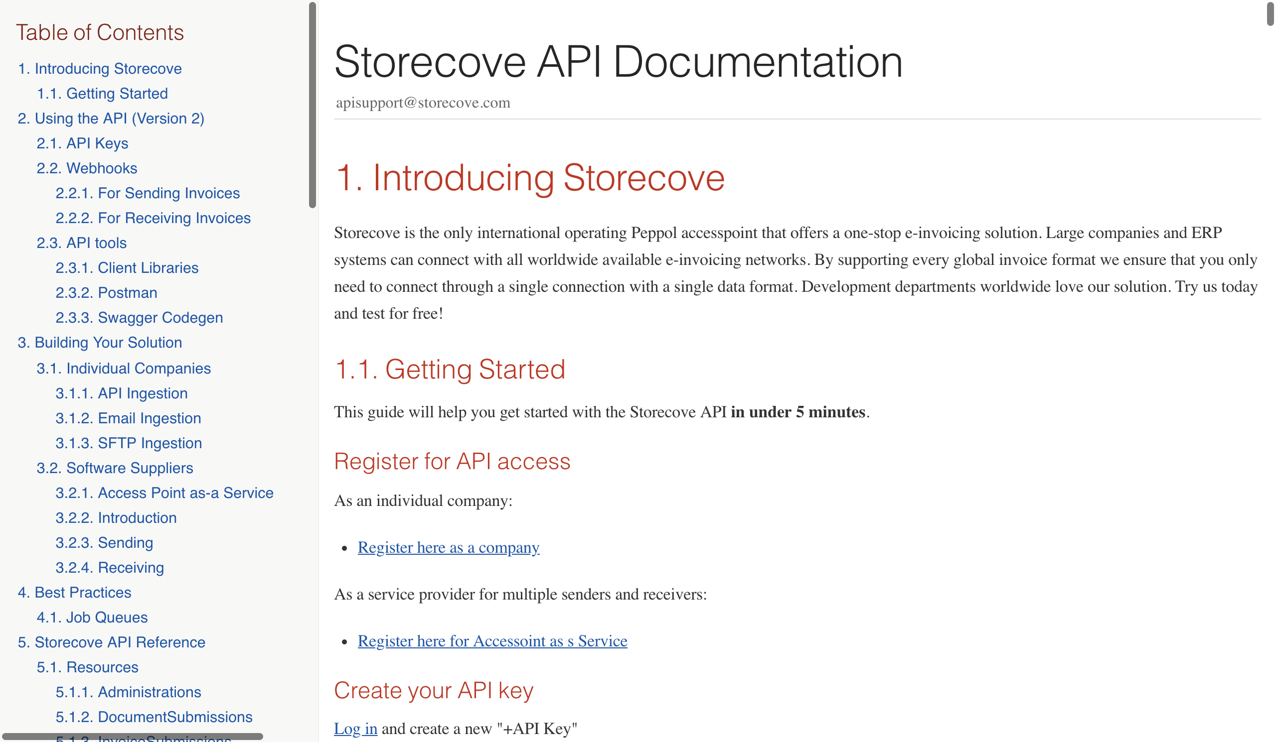This screenshot has height=742, width=1276.
Task: Click the '1. Introducing Storecove' main heading
Action: [x=530, y=178]
